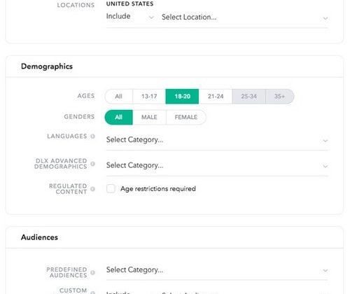Viewport: 350px width, 294px height.
Task: Select the 35+ age range
Action: point(279,97)
